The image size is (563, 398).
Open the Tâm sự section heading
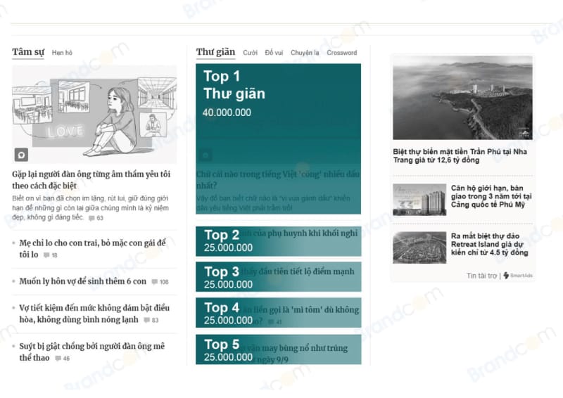click(x=28, y=52)
